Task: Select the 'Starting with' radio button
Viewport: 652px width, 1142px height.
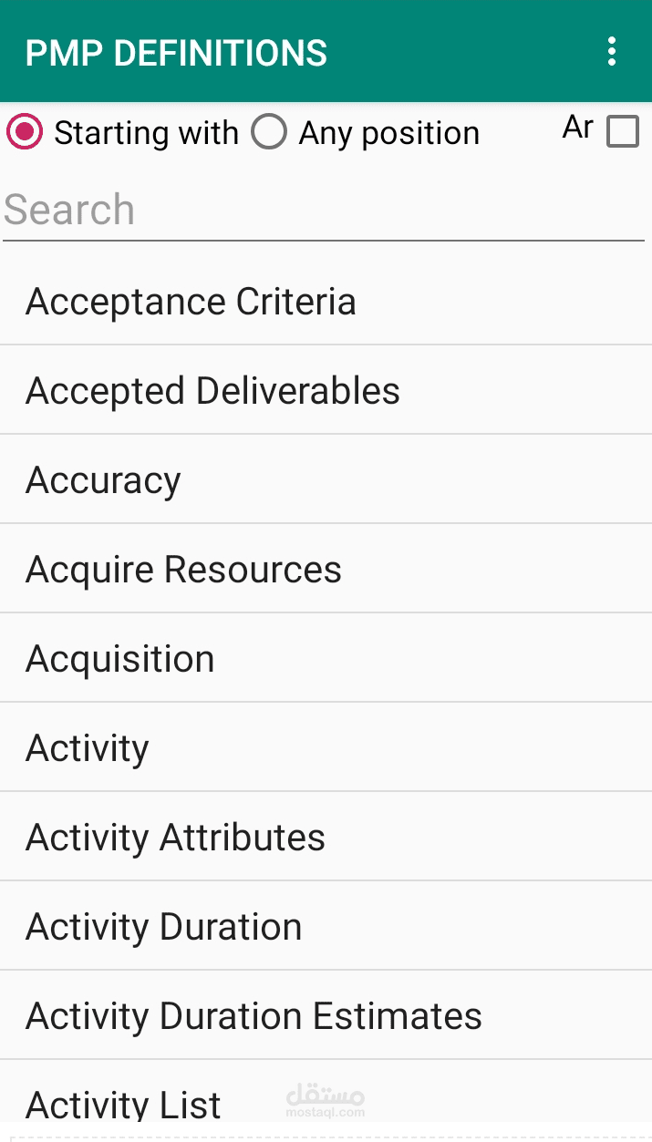Action: click(x=24, y=132)
